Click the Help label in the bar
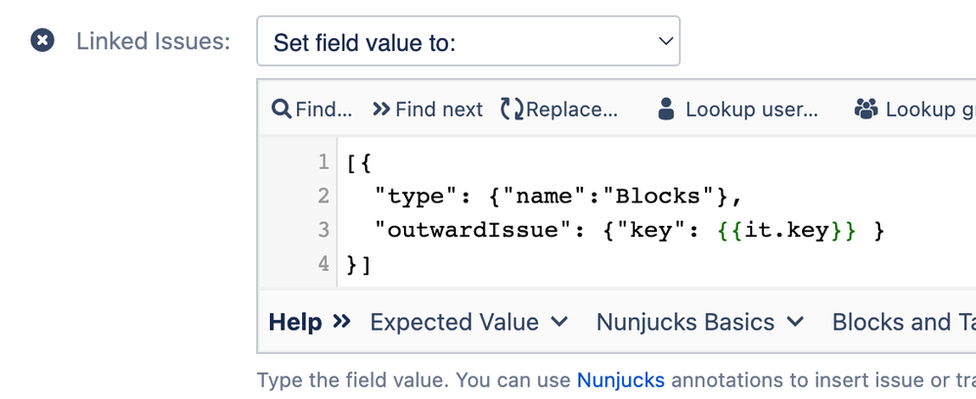 pyautogui.click(x=295, y=322)
